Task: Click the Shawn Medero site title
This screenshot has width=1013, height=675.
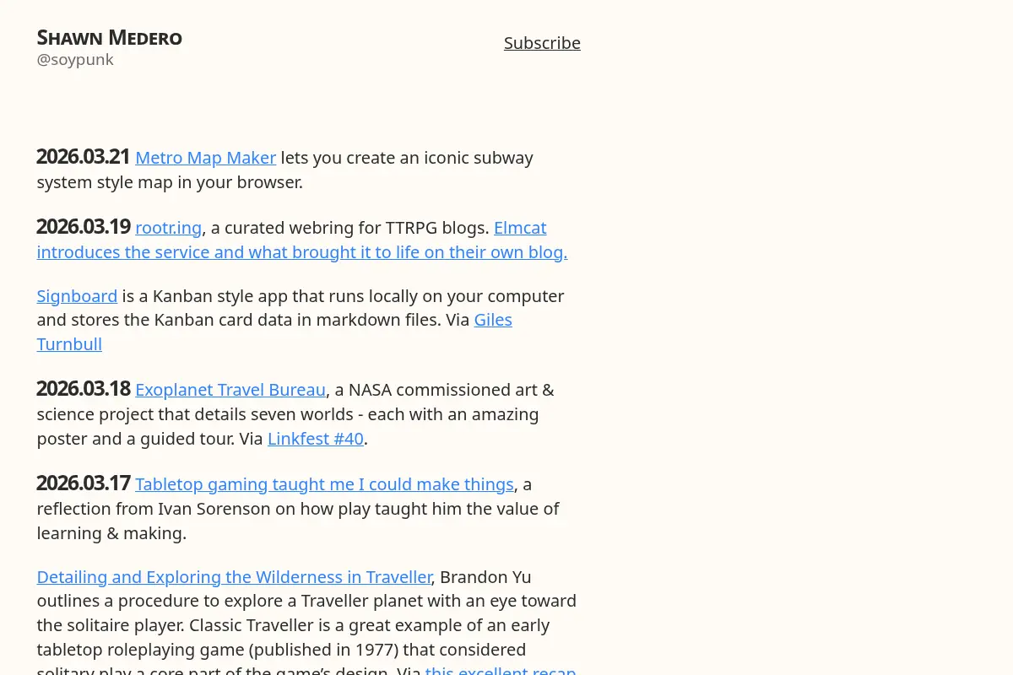Action: 110,38
